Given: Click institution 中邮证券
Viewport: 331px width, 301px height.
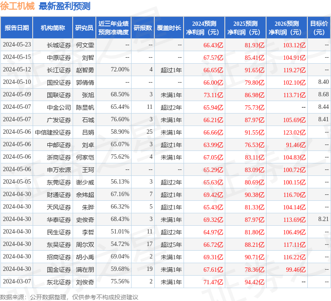Looking at the screenshot, I should 59,145.
